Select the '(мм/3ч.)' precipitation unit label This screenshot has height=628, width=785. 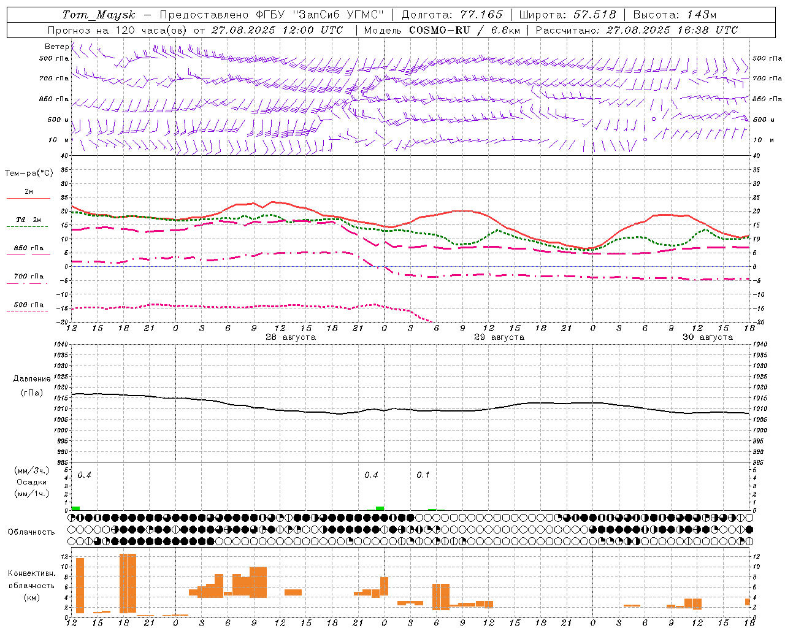click(x=31, y=470)
